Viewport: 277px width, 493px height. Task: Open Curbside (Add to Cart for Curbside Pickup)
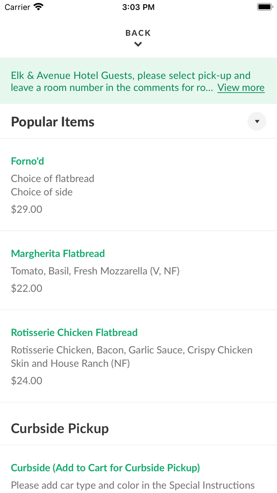[105, 468]
